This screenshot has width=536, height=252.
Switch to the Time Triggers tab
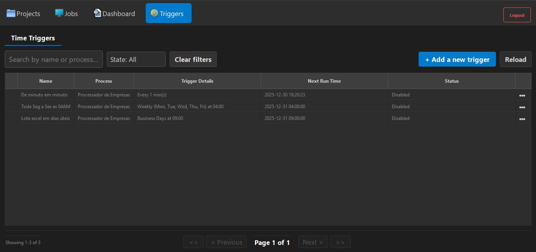(33, 38)
